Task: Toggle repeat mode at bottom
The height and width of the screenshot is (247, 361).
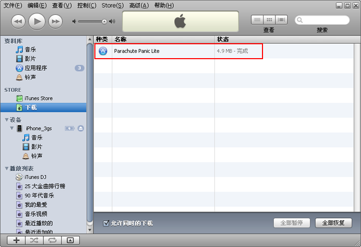Action: tap(52, 240)
